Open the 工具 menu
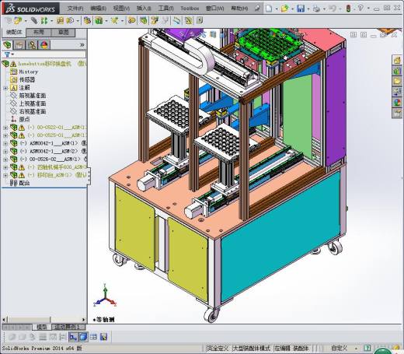 tap(165, 9)
